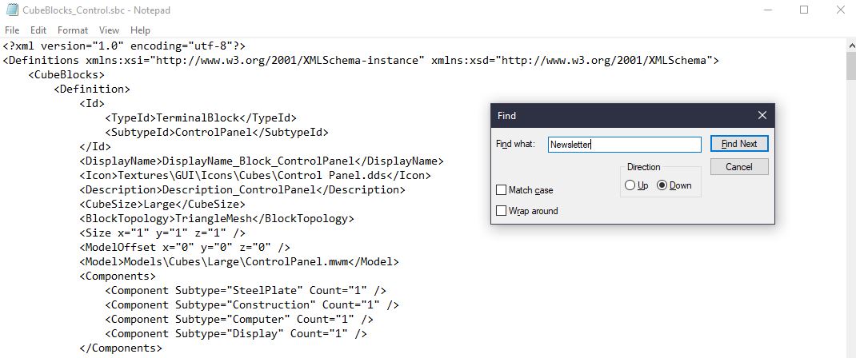Select the Down direction radio button
The width and height of the screenshot is (856, 358).
[x=662, y=185]
